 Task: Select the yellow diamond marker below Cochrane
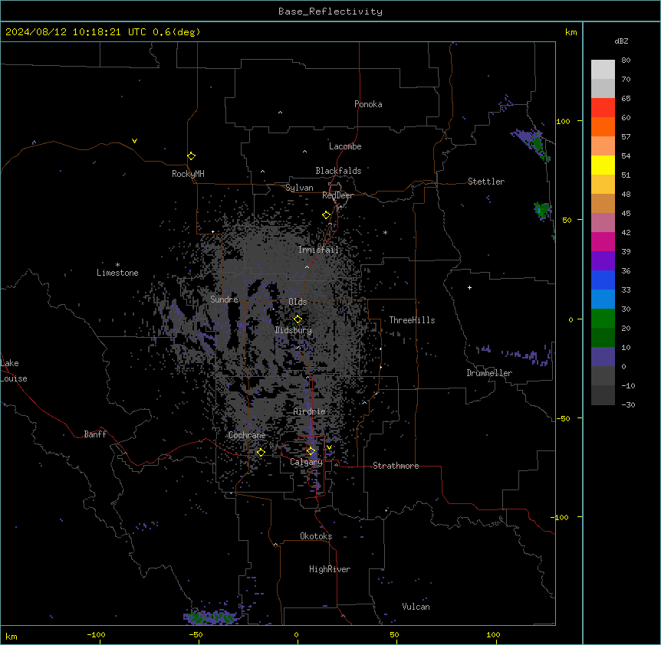tap(261, 453)
